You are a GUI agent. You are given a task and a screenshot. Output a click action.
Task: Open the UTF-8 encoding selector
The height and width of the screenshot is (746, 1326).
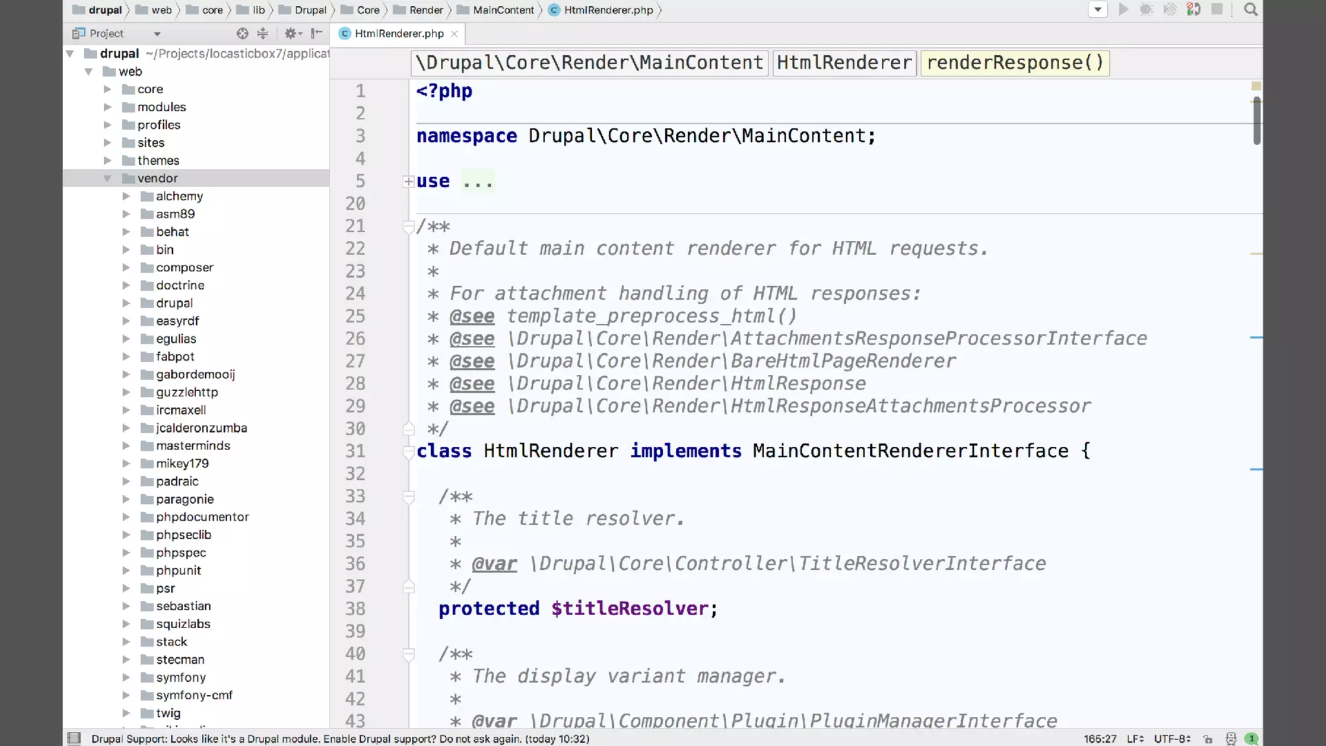click(x=1171, y=739)
